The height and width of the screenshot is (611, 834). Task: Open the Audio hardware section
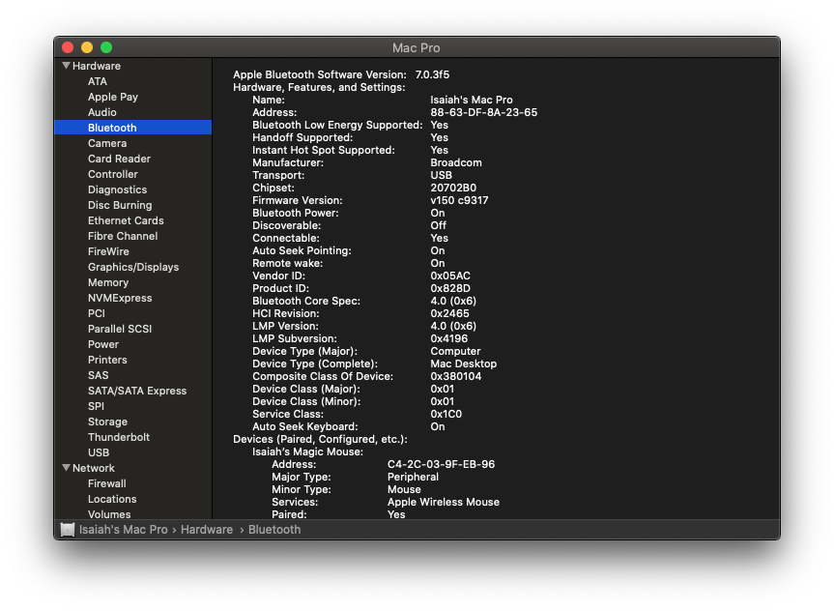[x=102, y=112]
